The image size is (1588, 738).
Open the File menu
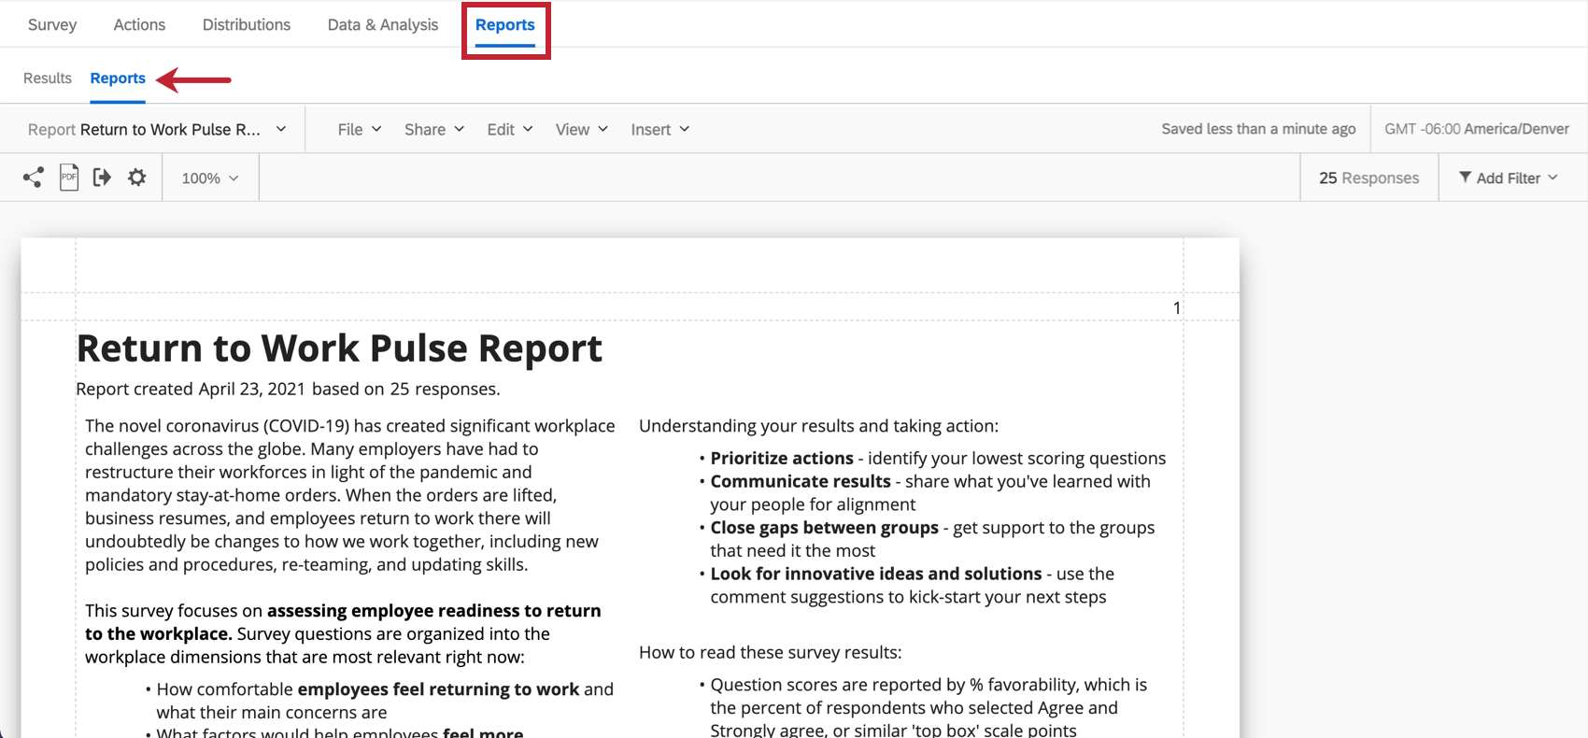pos(360,130)
